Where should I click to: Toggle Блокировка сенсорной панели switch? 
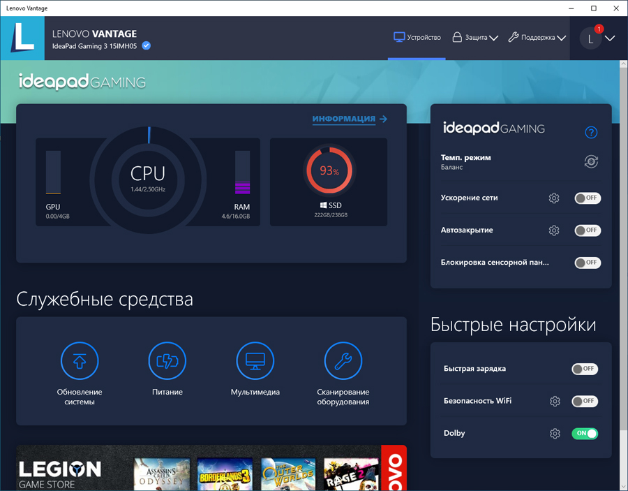coord(588,263)
